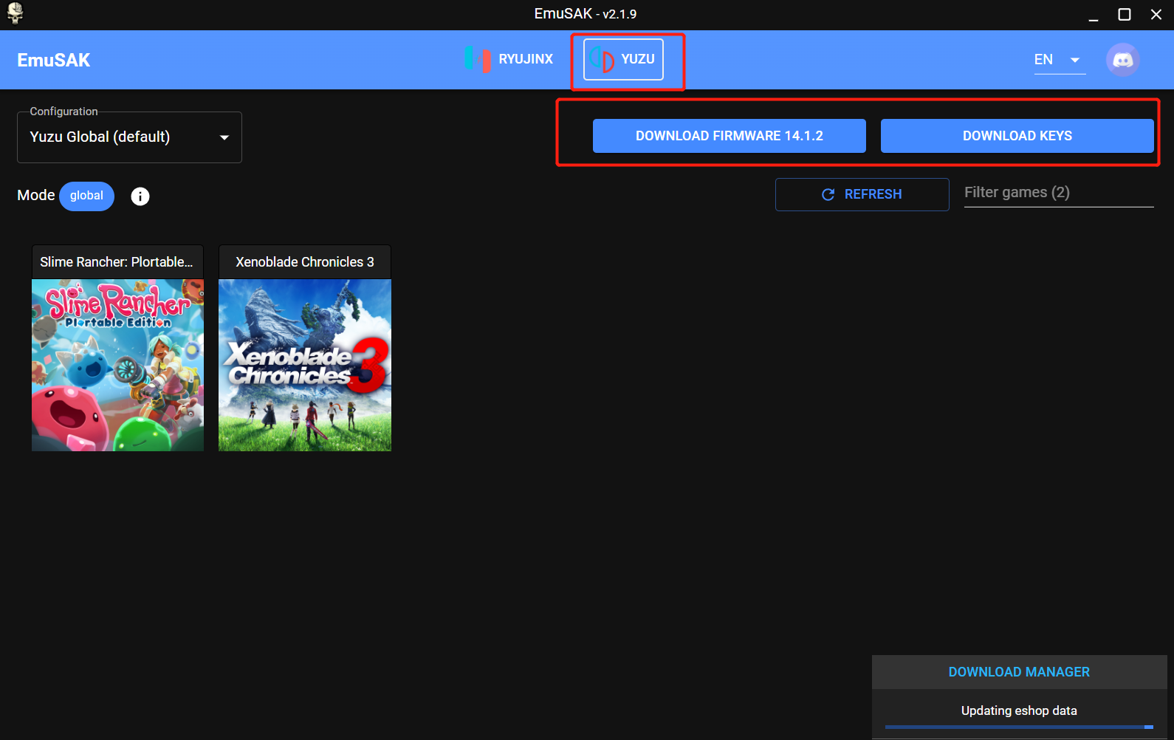Viewport: 1174px width, 740px height.
Task: Click the Slime Rancher: Plortable title
Action: [x=117, y=262]
